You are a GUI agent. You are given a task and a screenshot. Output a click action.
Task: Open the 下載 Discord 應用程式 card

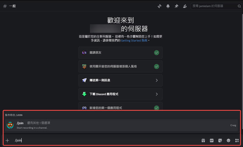point(120,94)
